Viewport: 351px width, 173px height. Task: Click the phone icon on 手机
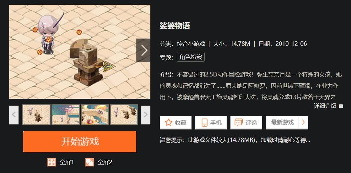pos(204,123)
